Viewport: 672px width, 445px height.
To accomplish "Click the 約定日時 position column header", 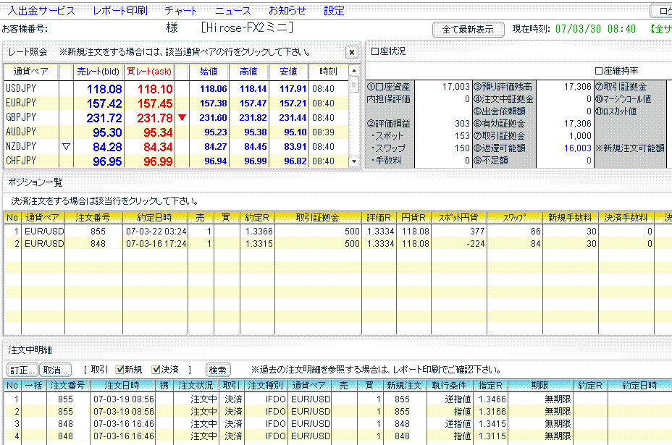I will pyautogui.click(x=155, y=218).
